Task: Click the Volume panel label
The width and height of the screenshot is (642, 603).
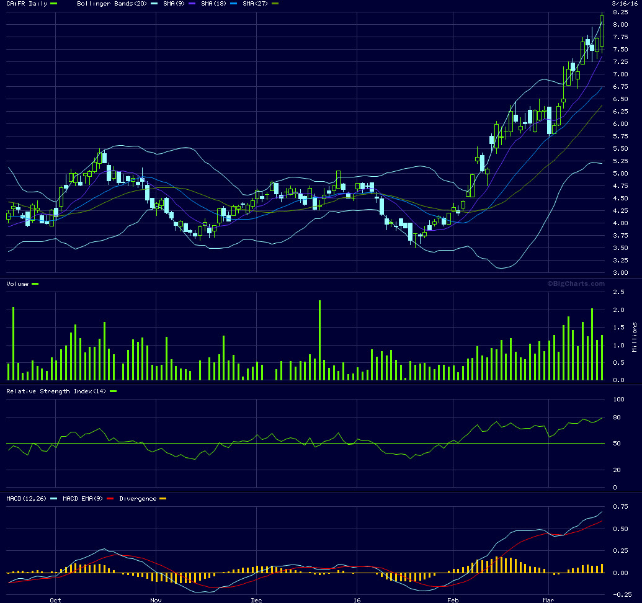Action: pos(17,284)
